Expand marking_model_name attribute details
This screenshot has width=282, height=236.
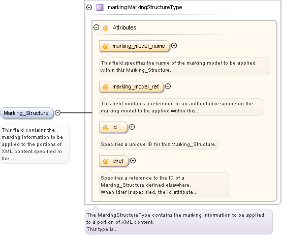click(x=174, y=46)
